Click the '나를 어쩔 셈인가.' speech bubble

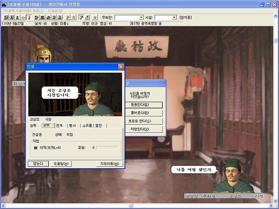pyautogui.click(x=195, y=170)
